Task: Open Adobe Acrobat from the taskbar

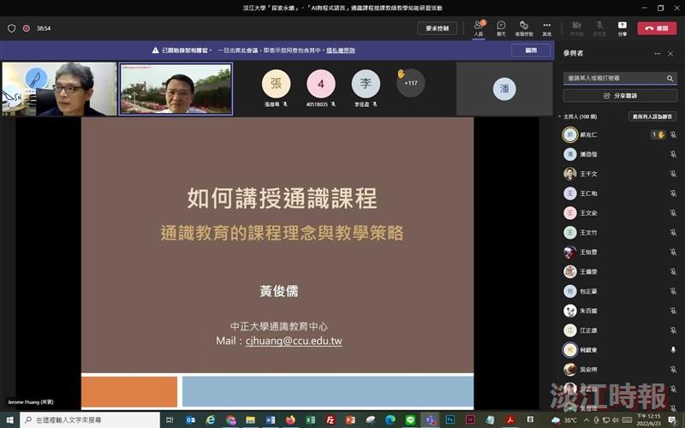Action: (509, 419)
